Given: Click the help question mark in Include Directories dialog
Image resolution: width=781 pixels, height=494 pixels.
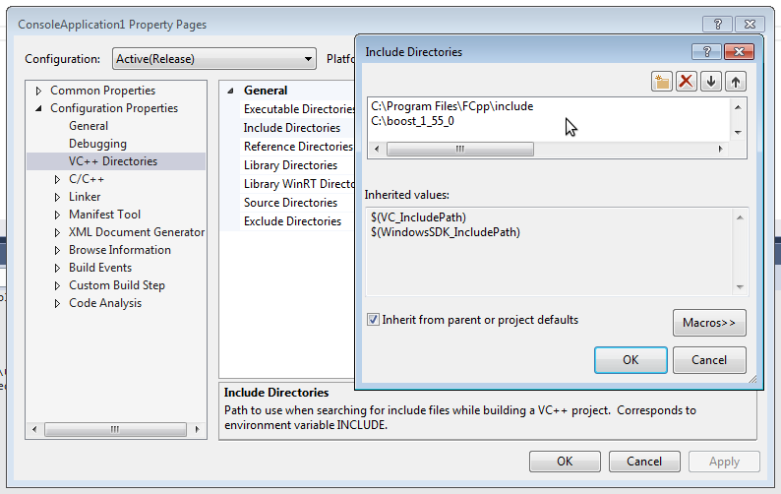Looking at the screenshot, I should (x=705, y=52).
